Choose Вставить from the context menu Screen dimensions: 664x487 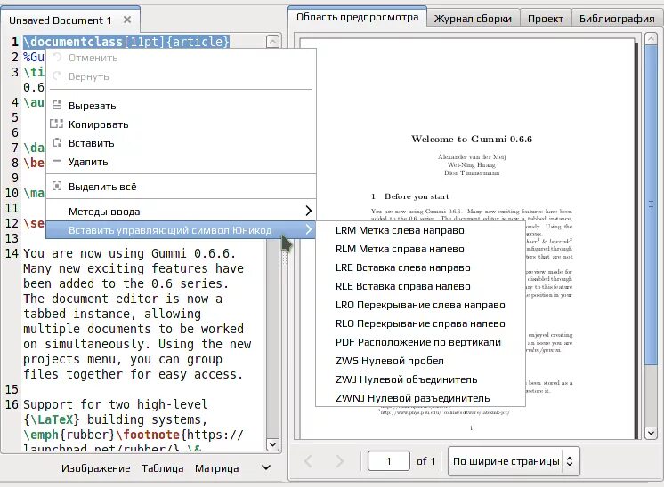click(181, 143)
